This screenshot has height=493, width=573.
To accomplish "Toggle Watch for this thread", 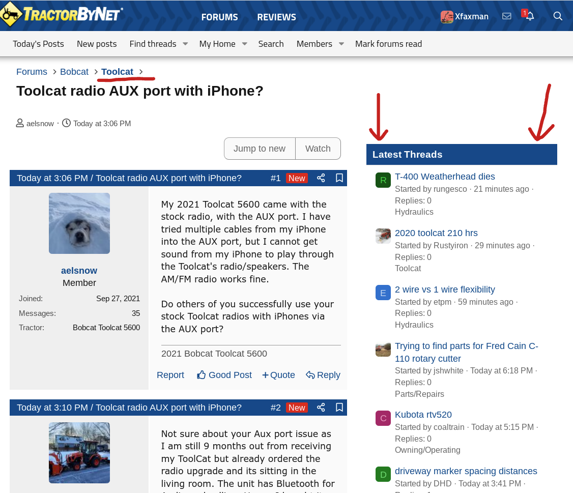I will click(x=318, y=149).
